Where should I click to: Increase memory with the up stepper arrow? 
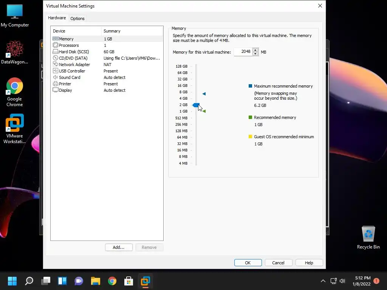pyautogui.click(x=255, y=50)
